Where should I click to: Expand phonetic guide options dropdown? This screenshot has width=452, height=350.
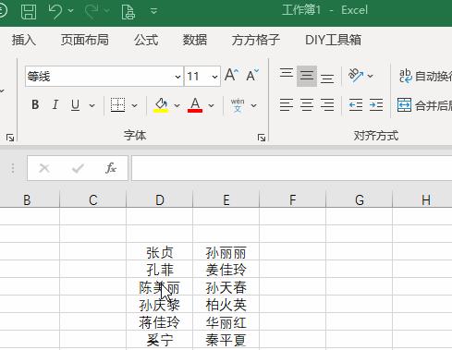[253, 105]
